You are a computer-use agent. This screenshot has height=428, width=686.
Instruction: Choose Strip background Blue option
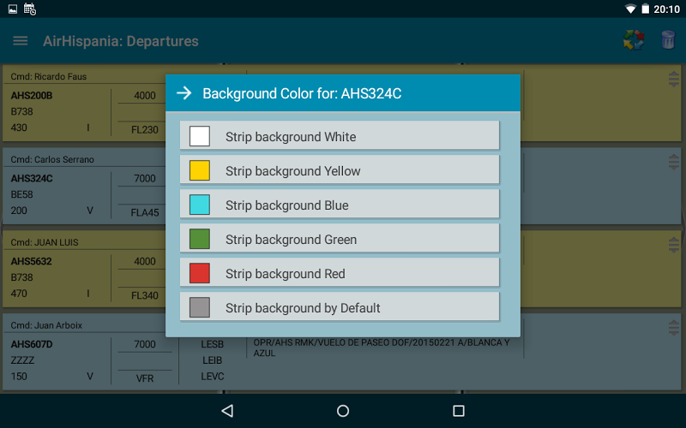click(340, 204)
